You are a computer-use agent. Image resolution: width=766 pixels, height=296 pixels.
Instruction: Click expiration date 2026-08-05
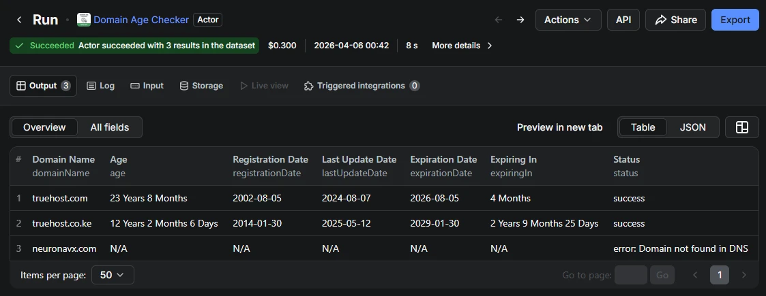pyautogui.click(x=434, y=199)
